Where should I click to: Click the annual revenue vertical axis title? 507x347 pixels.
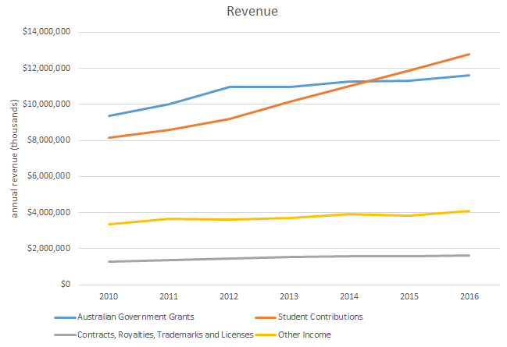tap(16, 159)
